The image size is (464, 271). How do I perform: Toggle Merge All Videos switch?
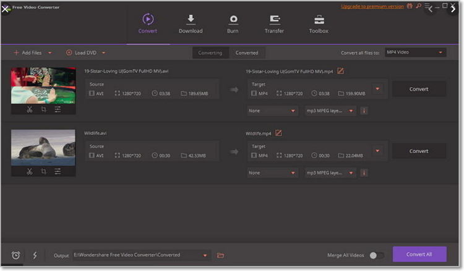(x=376, y=255)
